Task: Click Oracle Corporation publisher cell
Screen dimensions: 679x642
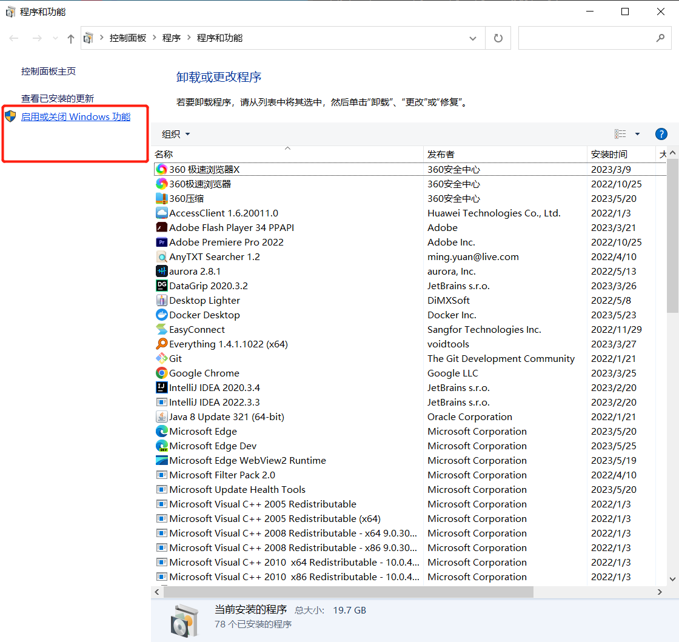Action: 470,416
